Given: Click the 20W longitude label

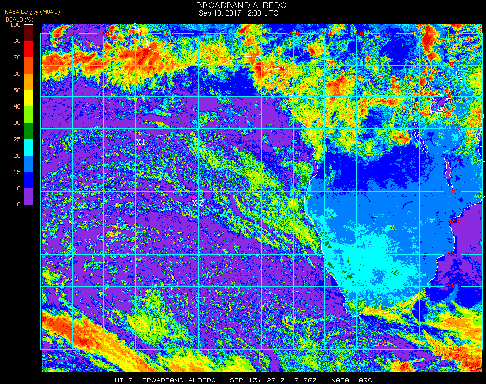Looking at the screenshot, I should (106, 34).
